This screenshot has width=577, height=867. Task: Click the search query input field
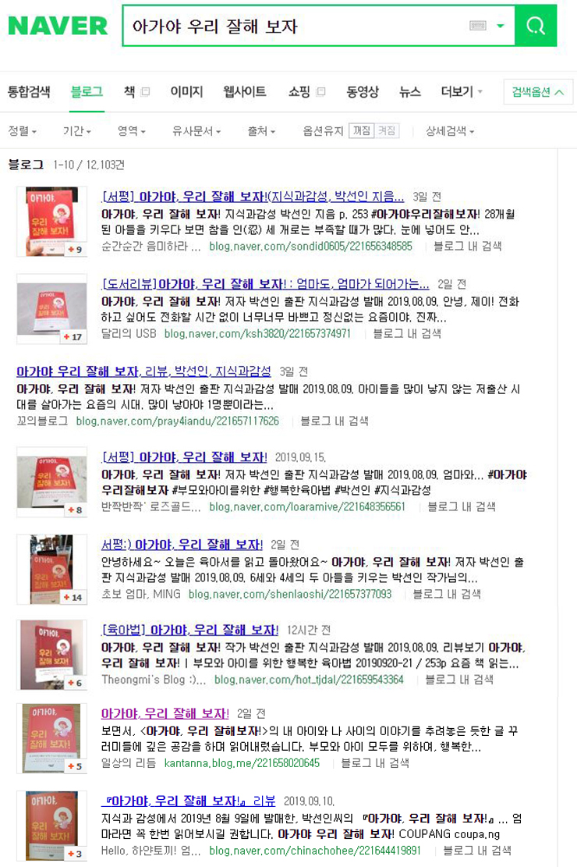pyautogui.click(x=296, y=26)
